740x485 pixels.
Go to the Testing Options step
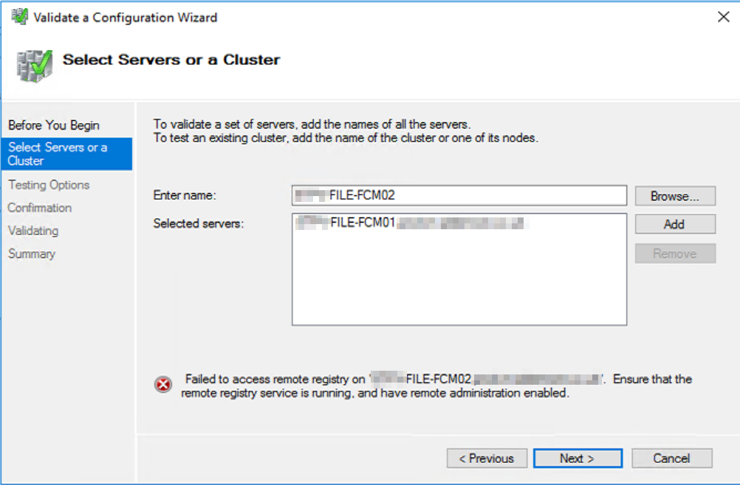click(x=49, y=185)
